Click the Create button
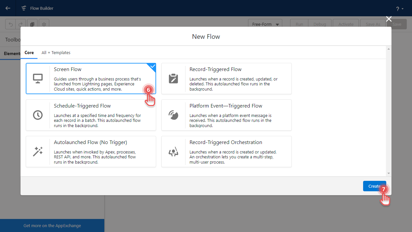412x232 pixels. tap(374, 186)
